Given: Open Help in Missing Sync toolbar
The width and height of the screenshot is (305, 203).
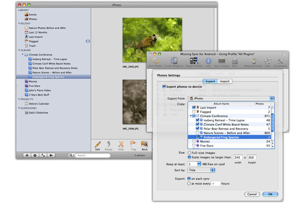Looking at the screenshot, I should coord(268,61).
